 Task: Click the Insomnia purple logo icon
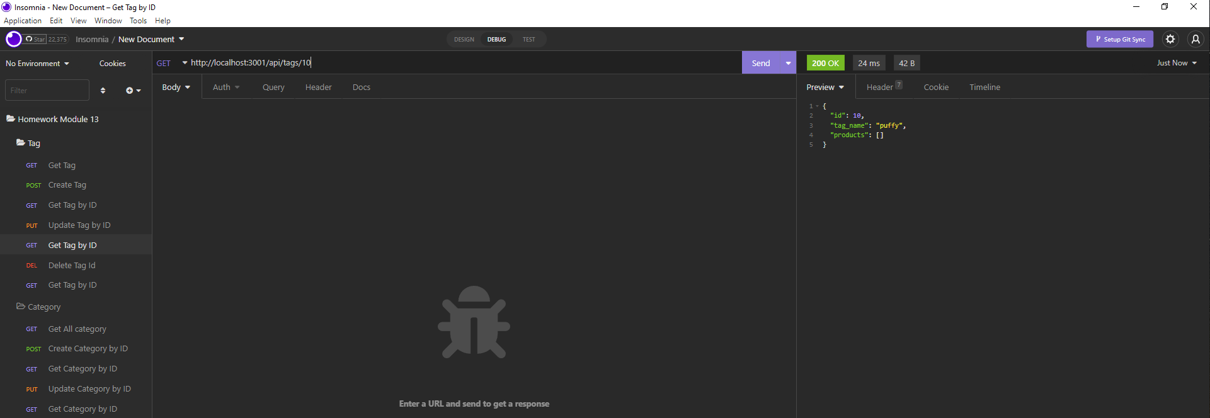(x=14, y=39)
